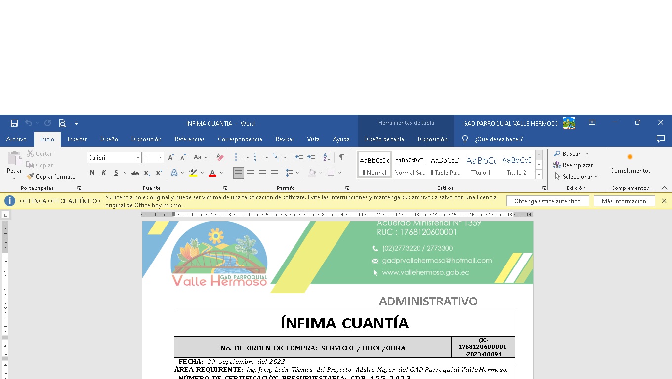This screenshot has height=379, width=672.
Task: Click the Obtenga Office auténtico button
Action: coord(547,201)
